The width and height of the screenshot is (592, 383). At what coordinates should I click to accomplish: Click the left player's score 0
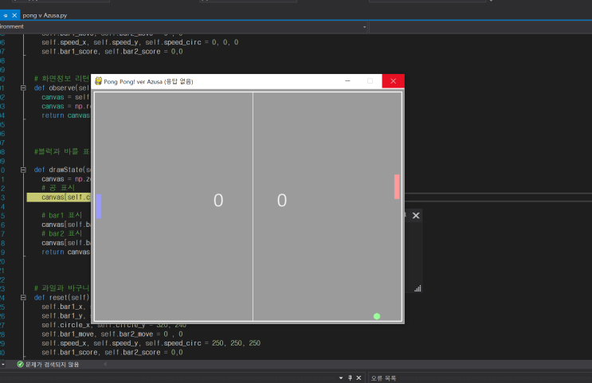[218, 201]
